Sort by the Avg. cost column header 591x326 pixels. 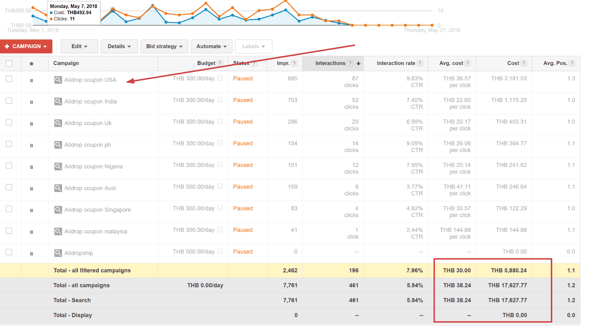451,63
